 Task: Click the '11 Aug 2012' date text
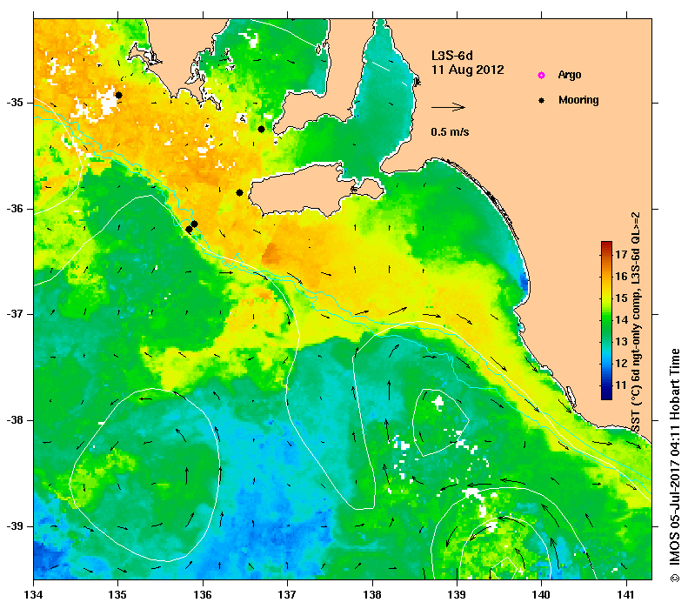[467, 70]
